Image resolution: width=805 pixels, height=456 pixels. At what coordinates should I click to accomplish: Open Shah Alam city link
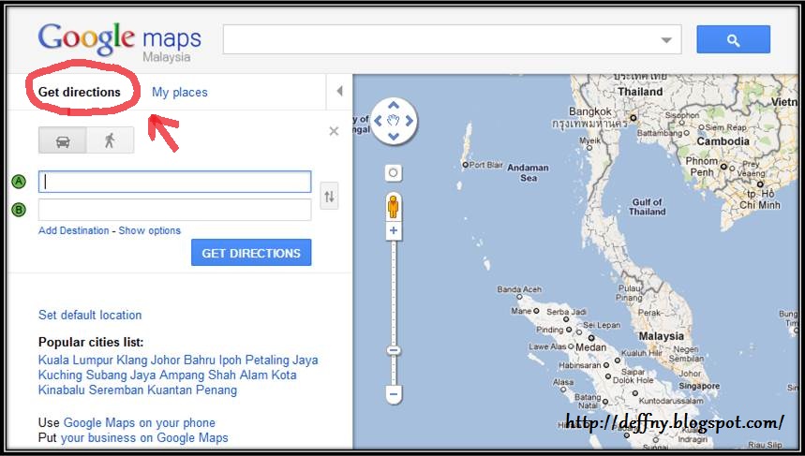238,375
